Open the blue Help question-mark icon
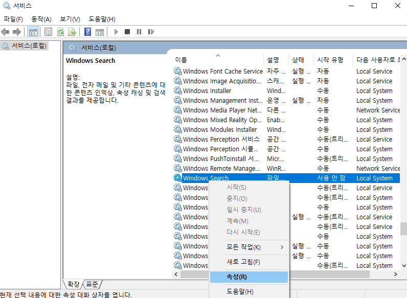This screenshot has height=298, width=407. point(88,32)
